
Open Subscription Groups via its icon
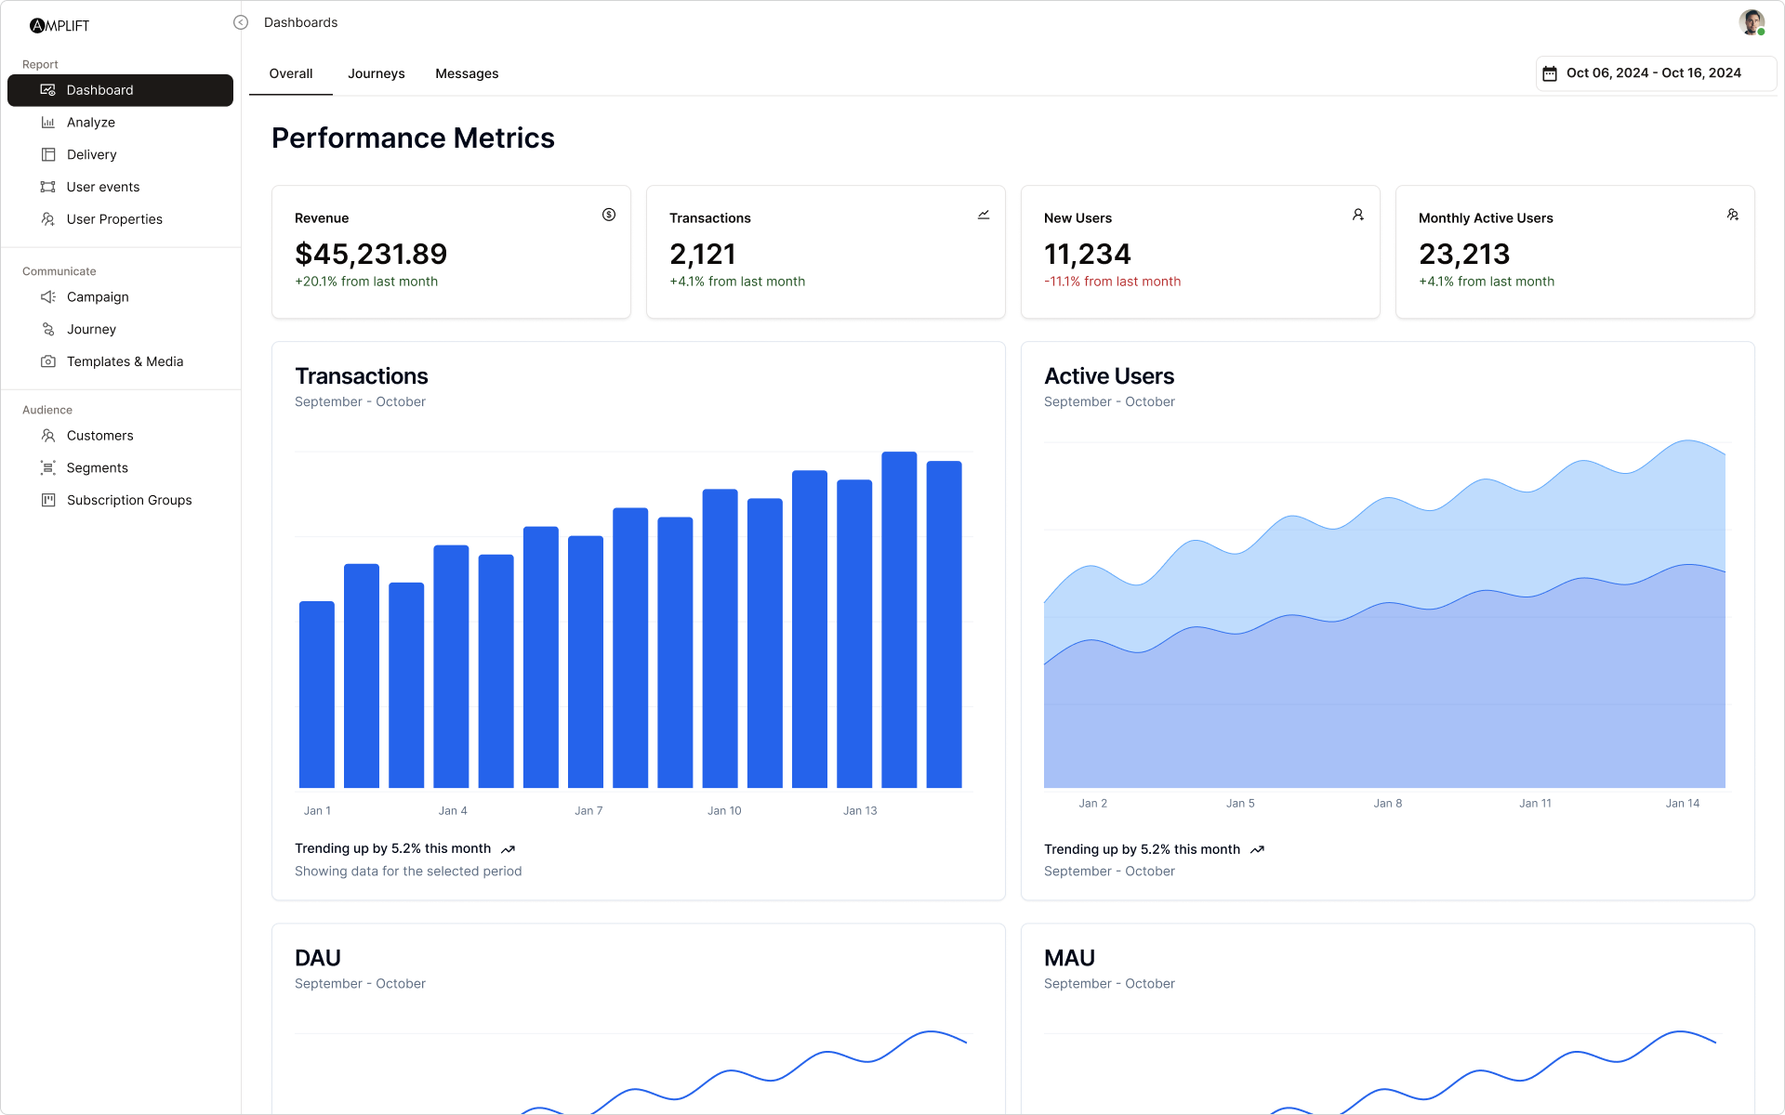pos(48,500)
